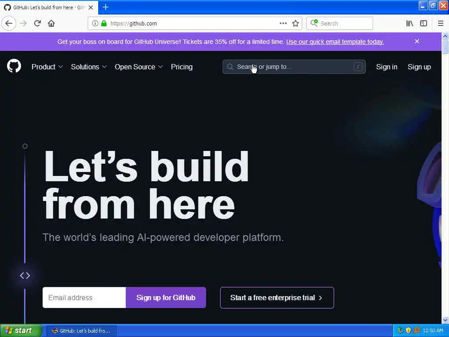This screenshot has height=337, width=449.
Task: Click the taskbar clock 12:50 AM
Action: 433,331
